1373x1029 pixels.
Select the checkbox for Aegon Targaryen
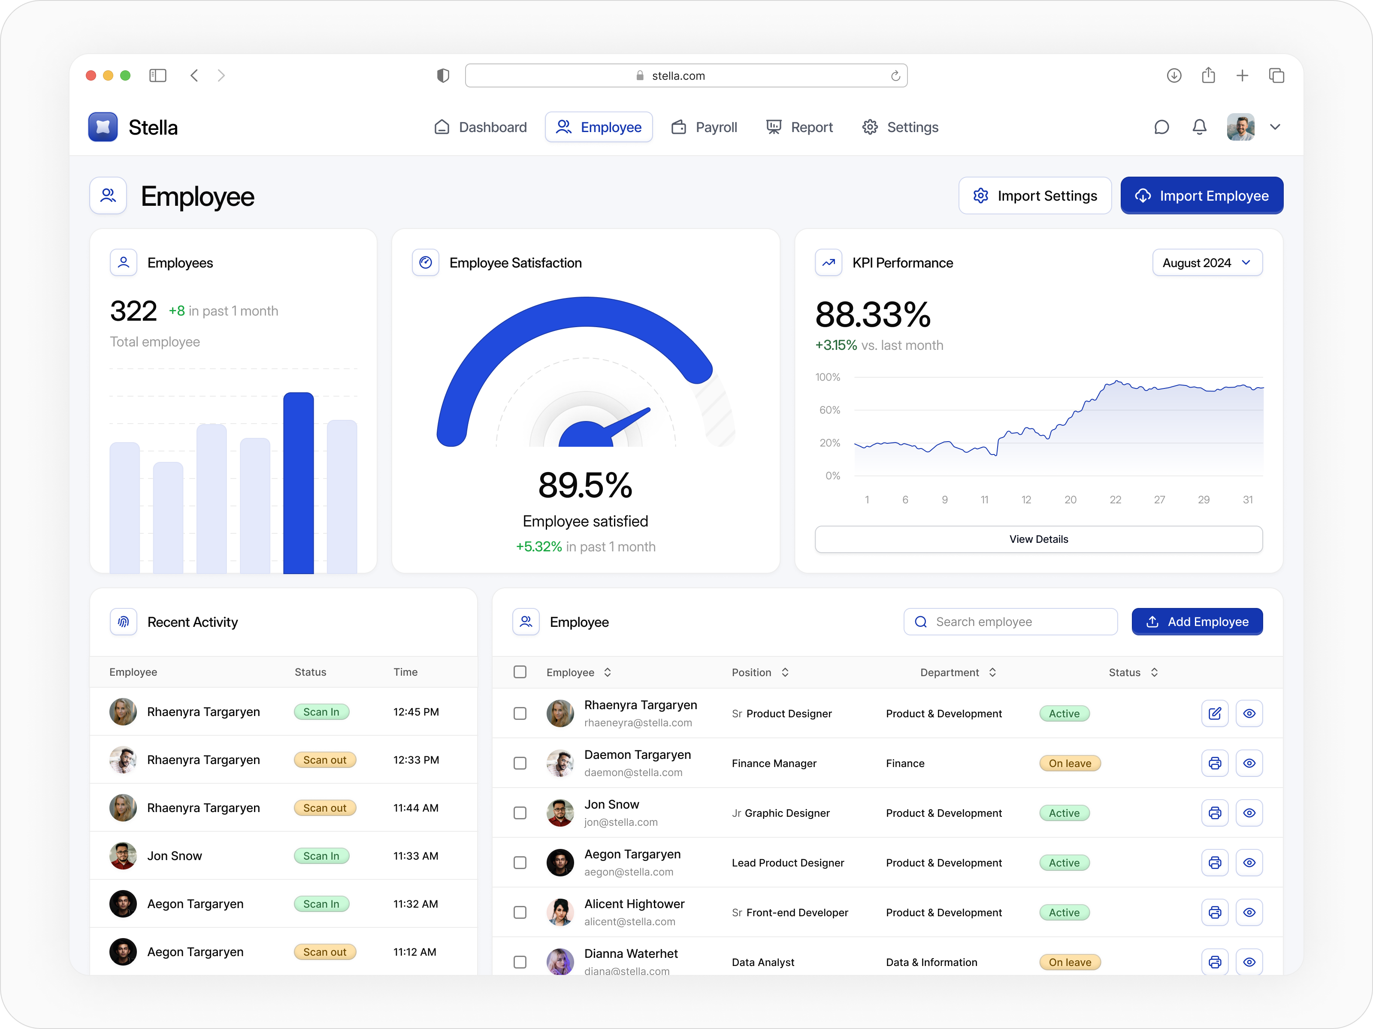click(520, 862)
